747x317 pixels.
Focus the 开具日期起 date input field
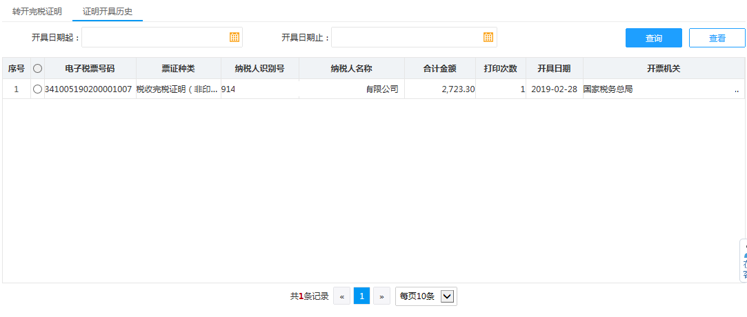pyautogui.click(x=155, y=37)
